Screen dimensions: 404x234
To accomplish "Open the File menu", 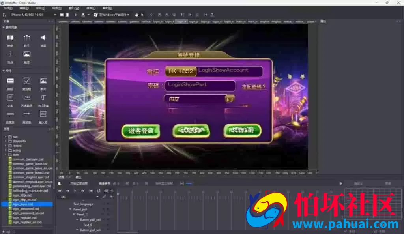I will [8, 9].
